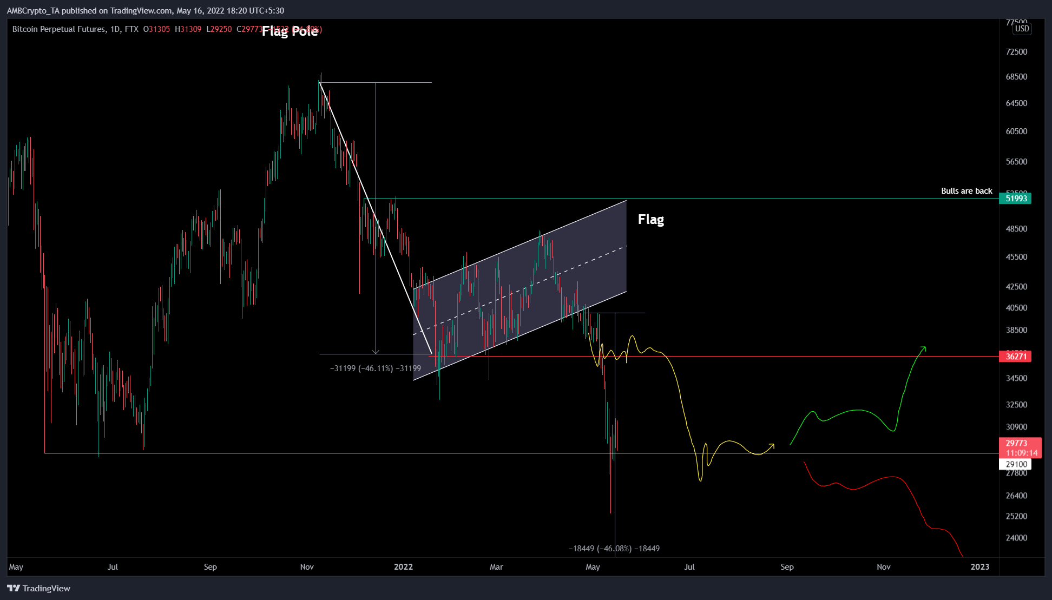Viewport: 1052px width, 600px height.
Task: Click the '2022' time axis label
Action: pos(403,566)
